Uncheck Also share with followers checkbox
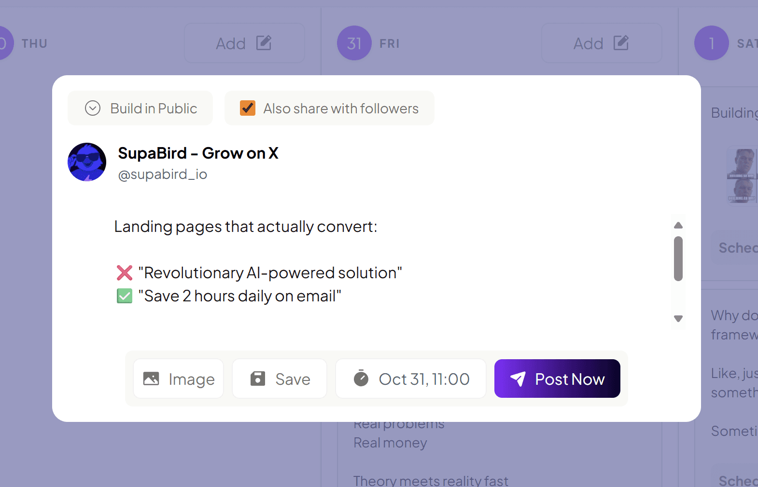Screen dimensions: 758x487 pos(248,108)
